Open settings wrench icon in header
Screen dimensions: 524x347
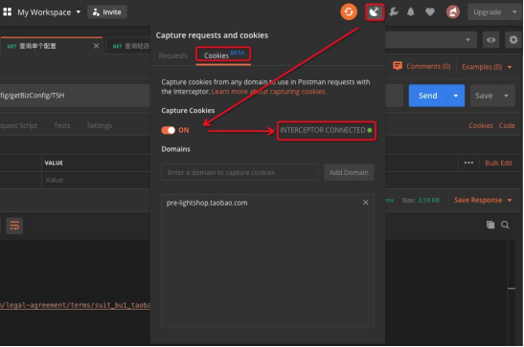[394, 12]
